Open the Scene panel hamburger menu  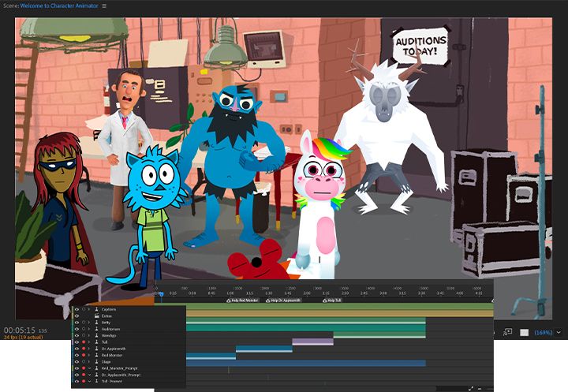104,6
